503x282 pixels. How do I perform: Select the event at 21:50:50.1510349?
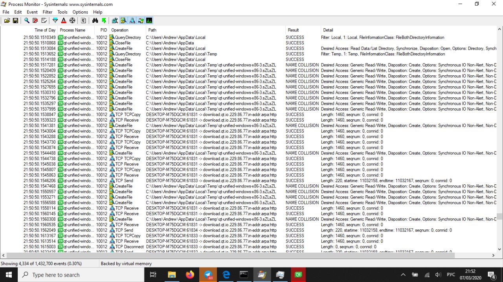pos(249,37)
